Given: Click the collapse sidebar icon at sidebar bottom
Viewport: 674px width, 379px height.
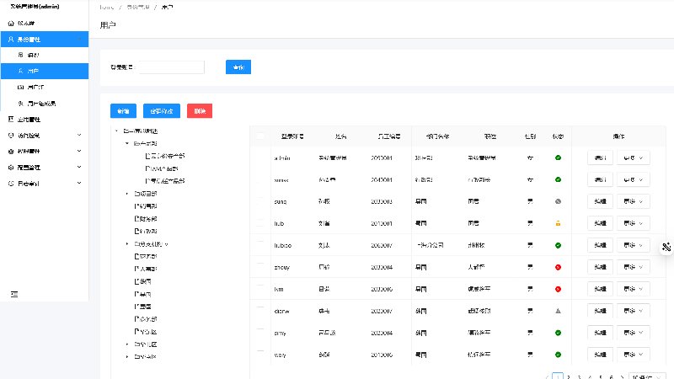Looking at the screenshot, I should click(14, 294).
